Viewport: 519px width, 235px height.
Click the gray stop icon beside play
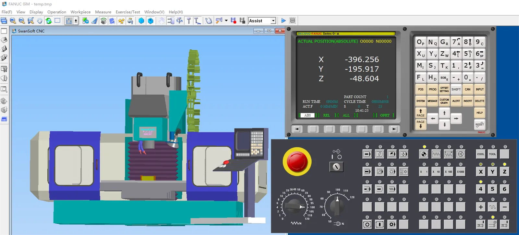click(292, 21)
